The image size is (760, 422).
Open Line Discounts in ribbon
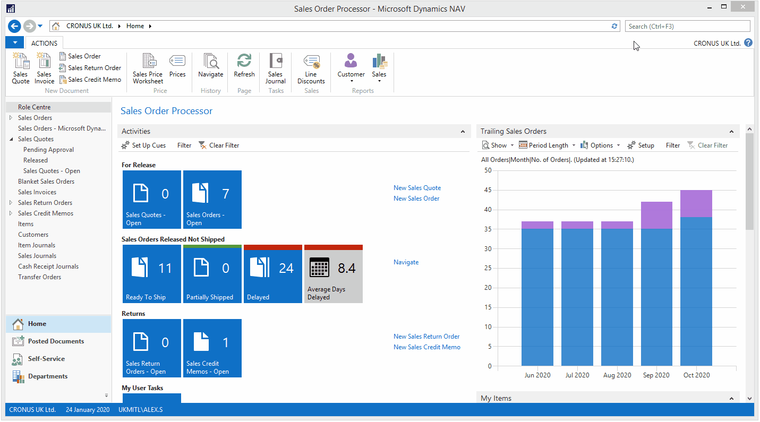click(x=311, y=68)
